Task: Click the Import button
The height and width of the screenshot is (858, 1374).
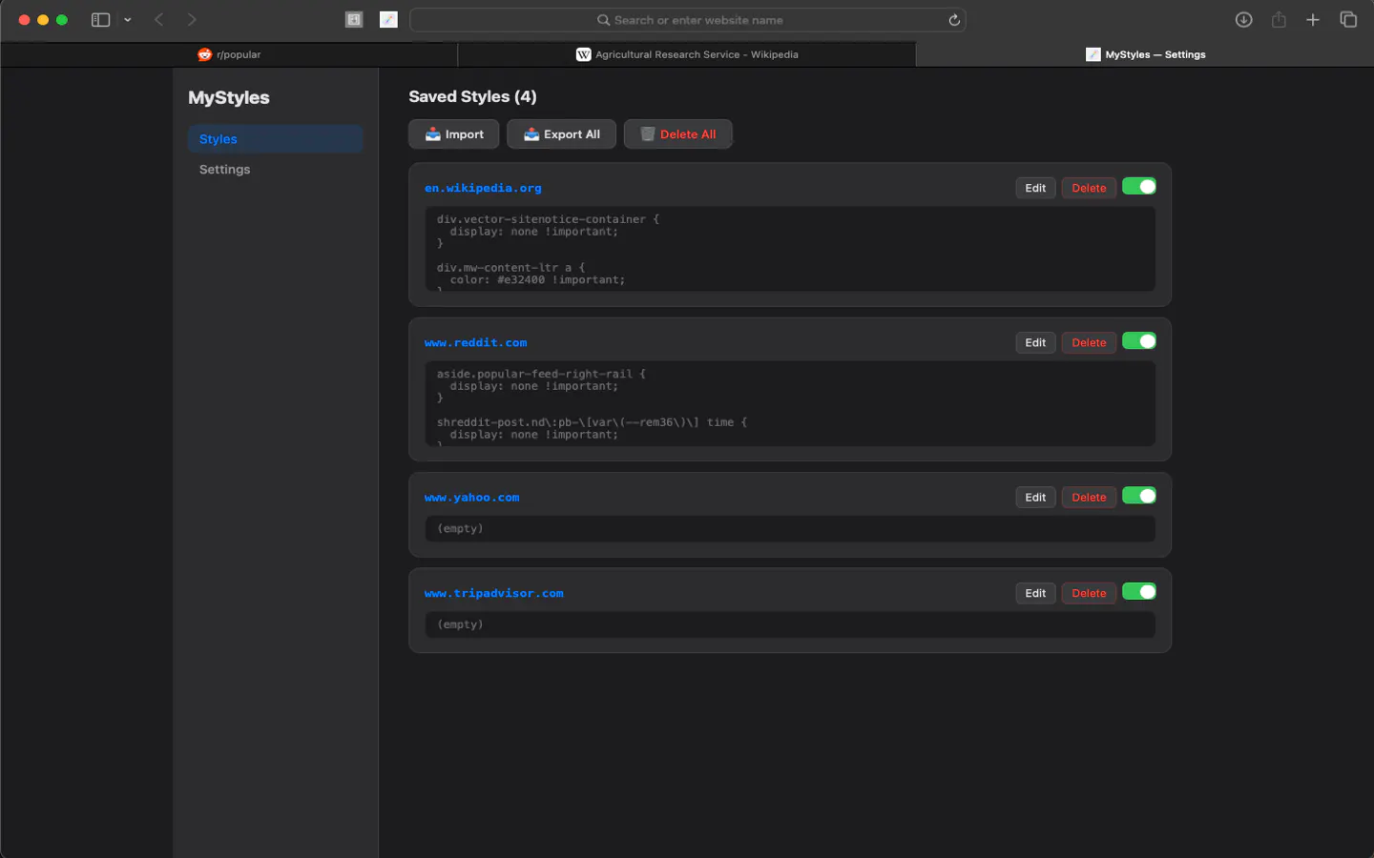Action: (x=454, y=134)
